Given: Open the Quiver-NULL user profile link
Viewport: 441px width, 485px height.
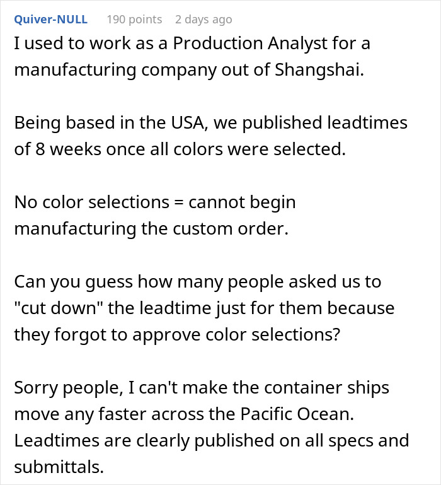Looking at the screenshot, I should click(50, 20).
